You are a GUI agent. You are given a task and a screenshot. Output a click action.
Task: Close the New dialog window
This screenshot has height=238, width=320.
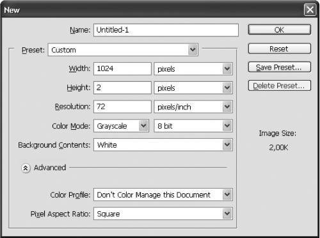(310, 10)
